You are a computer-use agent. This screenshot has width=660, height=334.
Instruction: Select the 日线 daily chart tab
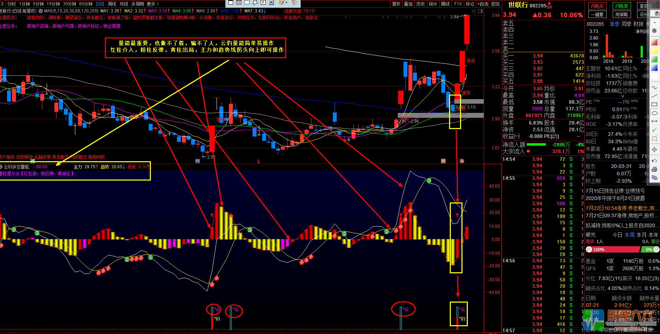(100, 4)
